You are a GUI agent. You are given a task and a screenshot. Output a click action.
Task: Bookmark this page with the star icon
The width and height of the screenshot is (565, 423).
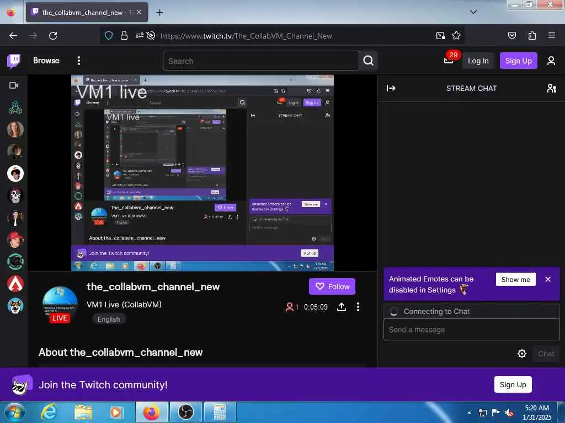pos(456,36)
